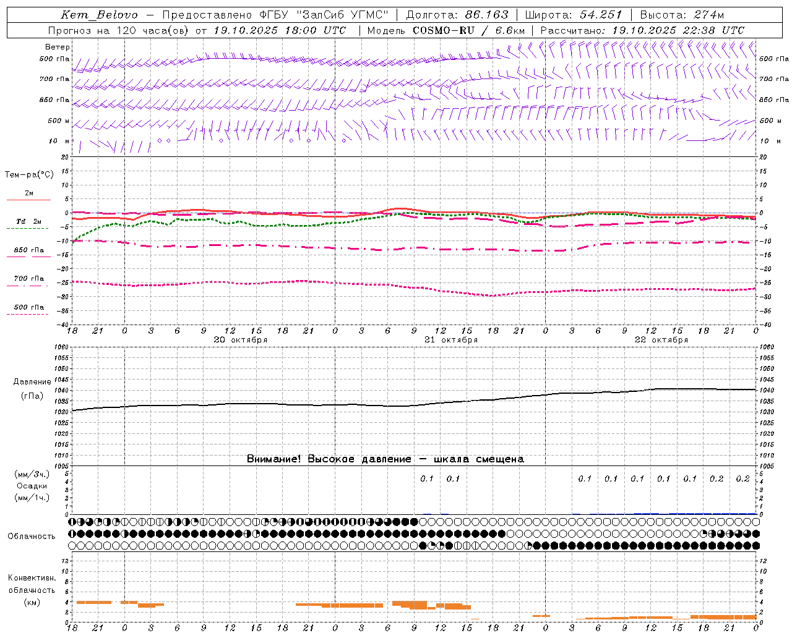Click the 20 октября date label

tap(241, 340)
